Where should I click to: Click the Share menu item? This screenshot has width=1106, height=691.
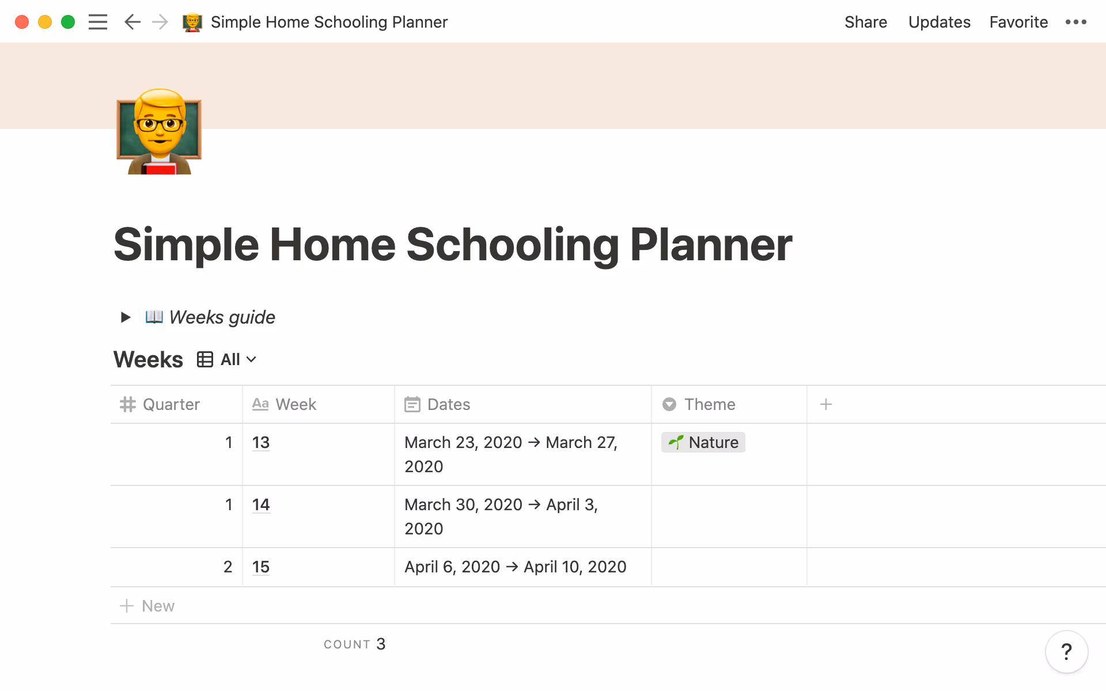point(865,22)
